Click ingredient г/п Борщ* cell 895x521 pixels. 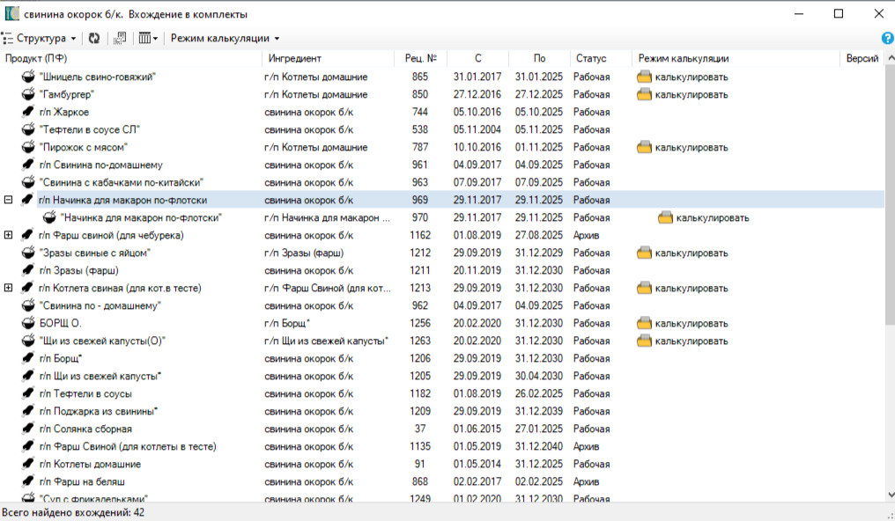coord(286,323)
